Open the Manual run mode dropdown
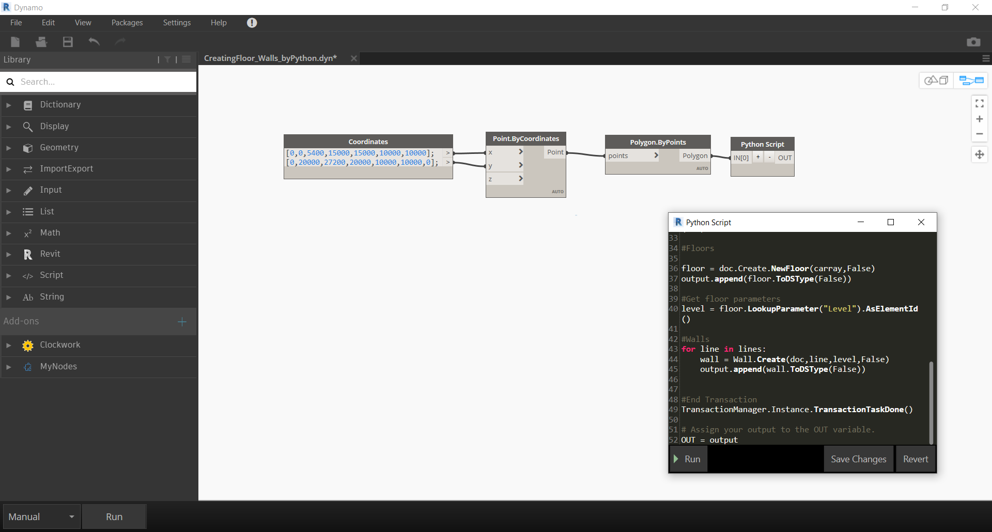The height and width of the screenshot is (532, 992). click(42, 517)
